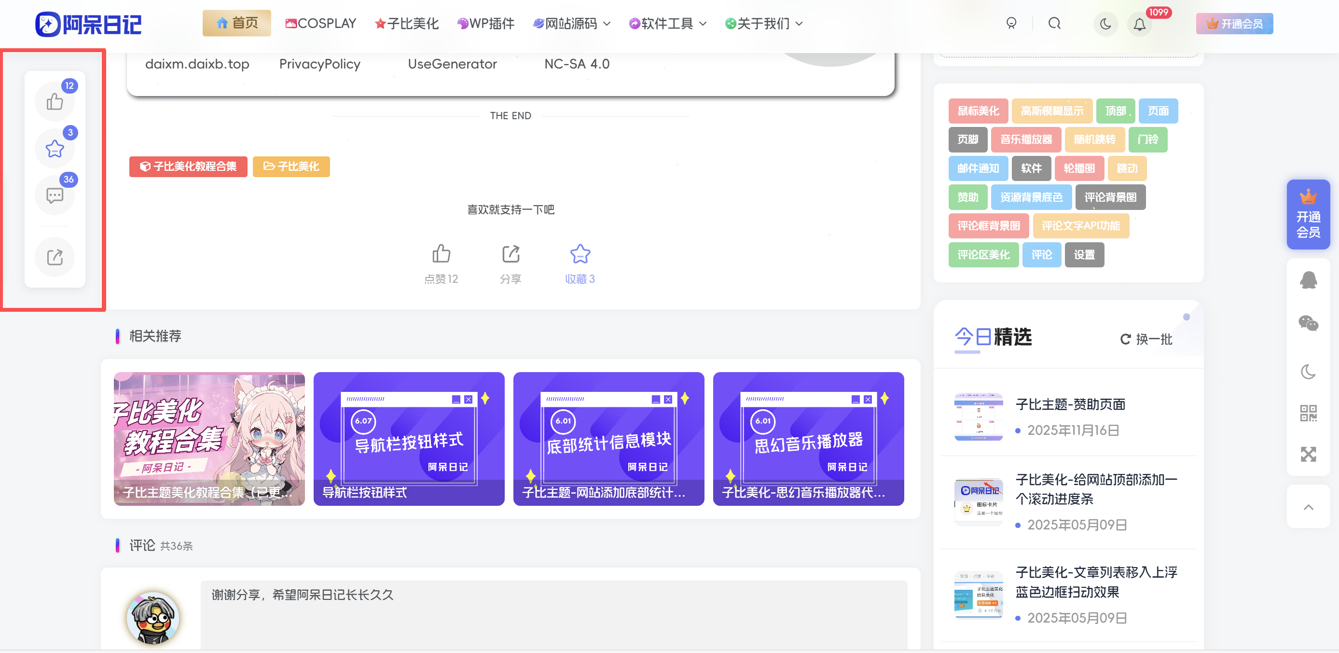This screenshot has height=653, width=1339.
Task: Click the notification bell showing 1099
Action: click(1139, 23)
